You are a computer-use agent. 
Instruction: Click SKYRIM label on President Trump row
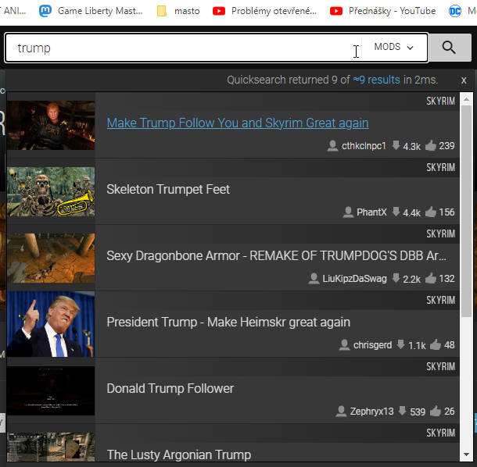[441, 300]
